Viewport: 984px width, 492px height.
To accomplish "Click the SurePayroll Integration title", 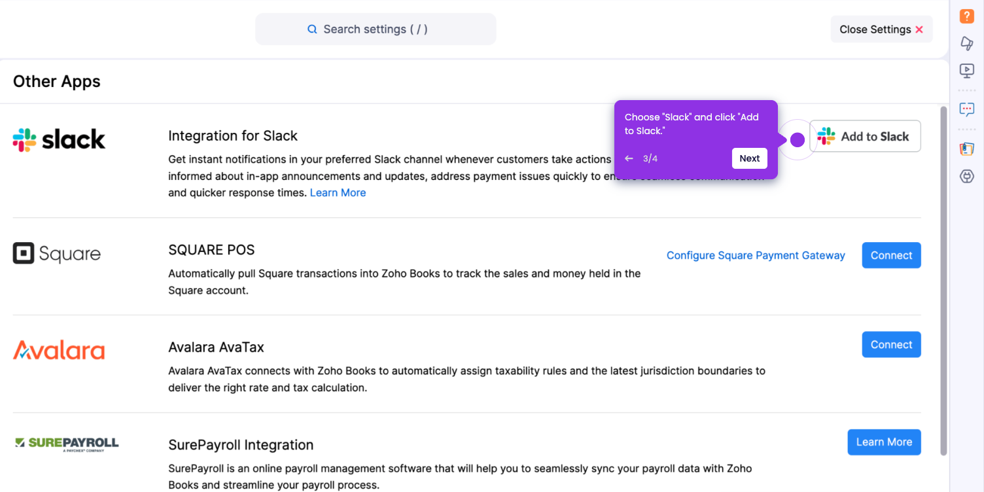I will (241, 445).
